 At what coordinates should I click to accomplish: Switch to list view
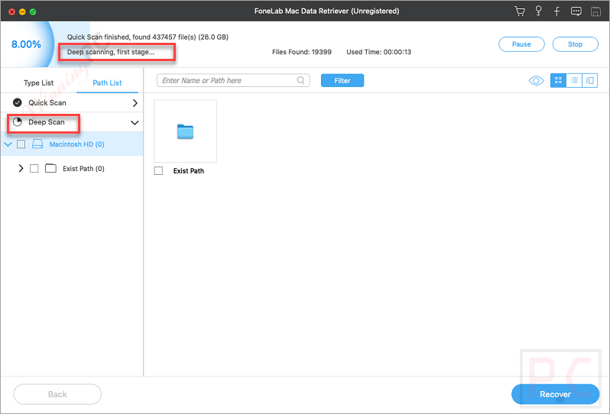point(574,80)
